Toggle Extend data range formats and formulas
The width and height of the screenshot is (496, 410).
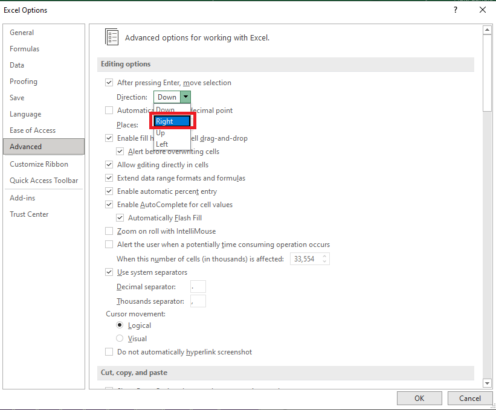109,178
